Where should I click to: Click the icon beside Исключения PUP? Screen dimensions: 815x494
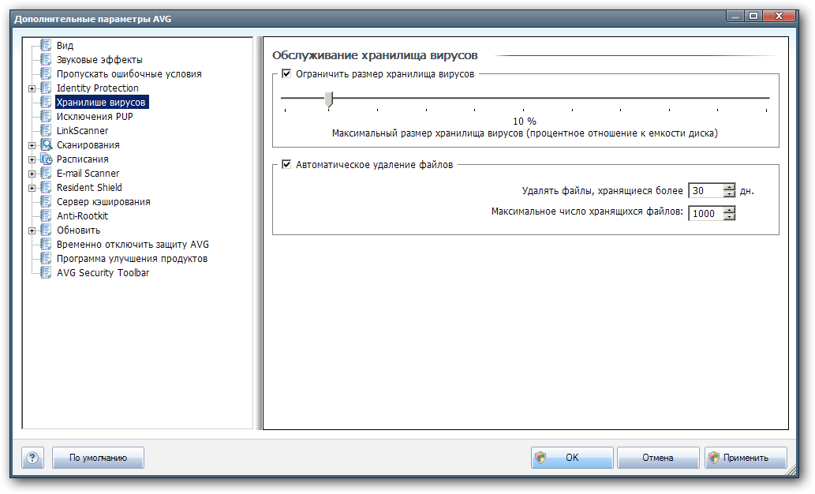pyautogui.click(x=46, y=117)
